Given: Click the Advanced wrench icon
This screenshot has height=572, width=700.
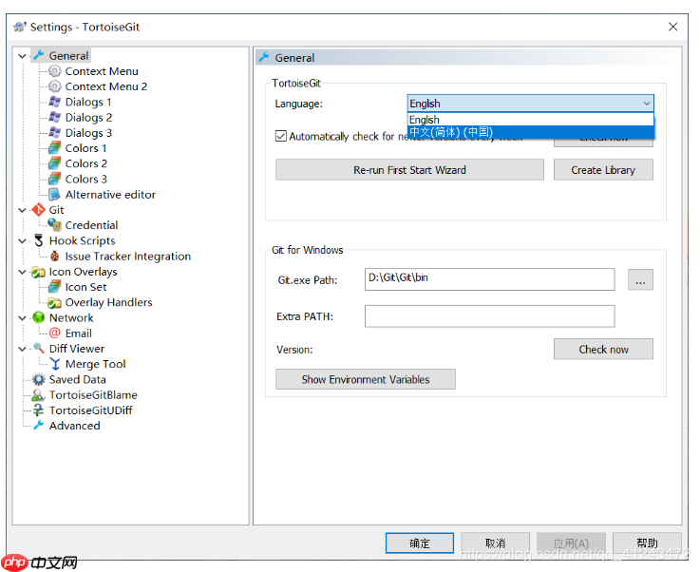Looking at the screenshot, I should (x=39, y=425).
